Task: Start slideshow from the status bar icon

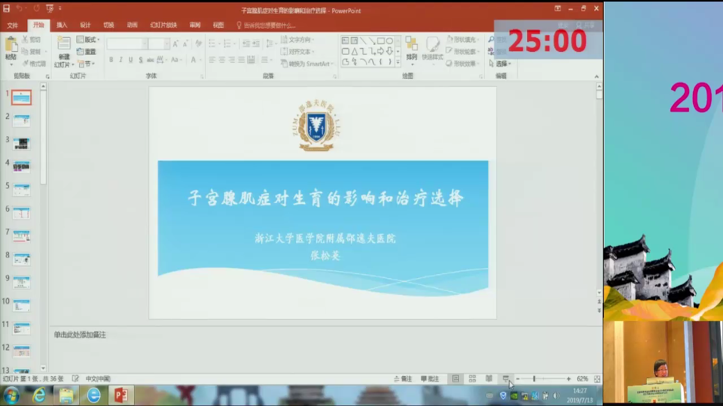Action: pos(506,379)
